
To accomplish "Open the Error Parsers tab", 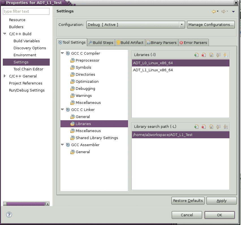I will click(x=193, y=43).
